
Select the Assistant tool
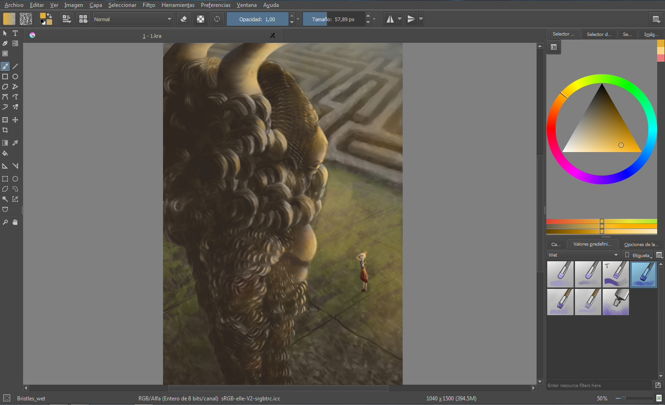(5, 166)
